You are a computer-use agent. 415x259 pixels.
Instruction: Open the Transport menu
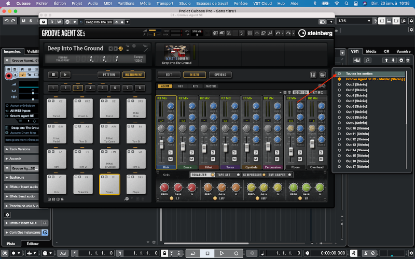[x=164, y=4]
